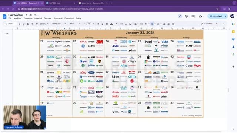Open the File menu

point(10,18)
